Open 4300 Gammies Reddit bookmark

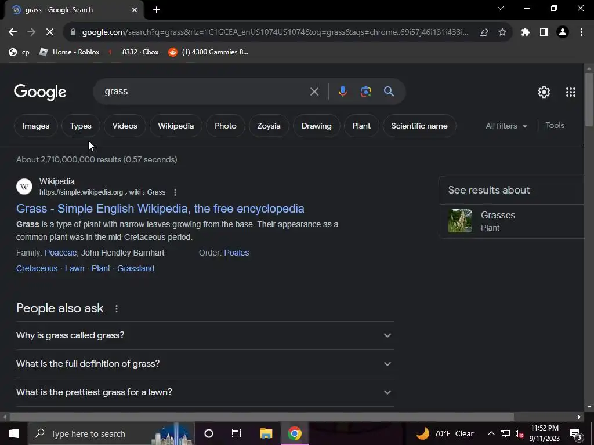[x=208, y=52]
